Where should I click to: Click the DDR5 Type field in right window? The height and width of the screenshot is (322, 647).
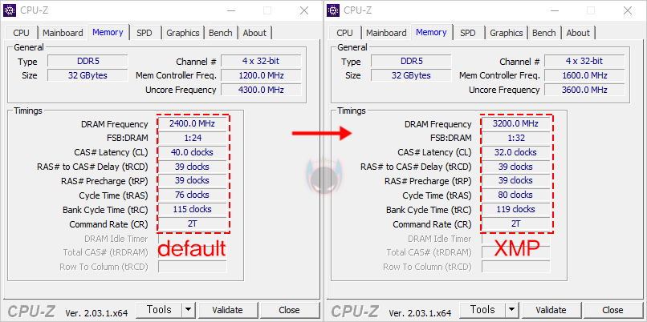[411, 62]
